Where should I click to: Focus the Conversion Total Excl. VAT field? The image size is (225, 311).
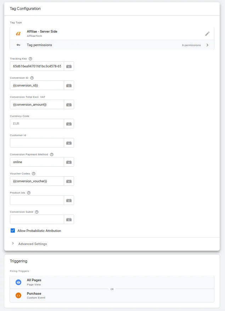[x=37, y=105]
